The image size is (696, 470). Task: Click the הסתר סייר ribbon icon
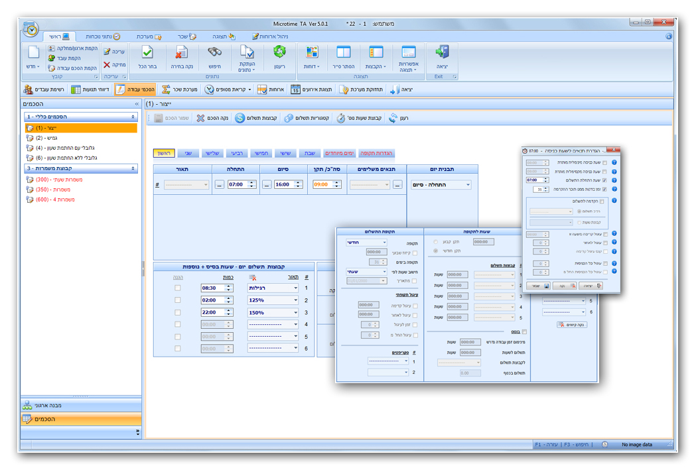(x=344, y=56)
